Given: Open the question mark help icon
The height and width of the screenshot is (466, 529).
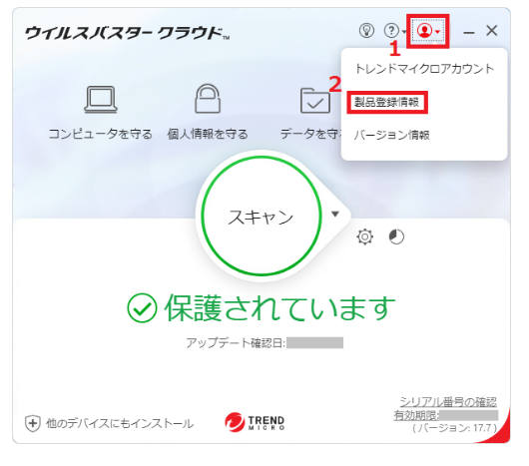Looking at the screenshot, I should coord(391,31).
